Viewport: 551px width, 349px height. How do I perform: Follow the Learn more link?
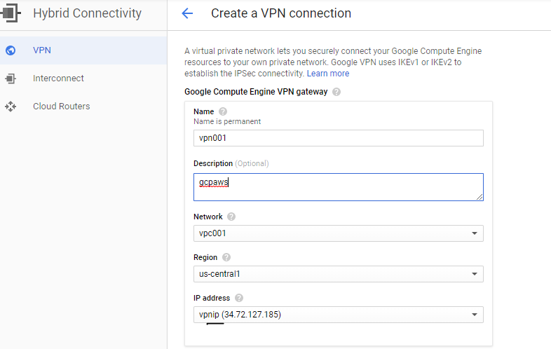coord(328,74)
